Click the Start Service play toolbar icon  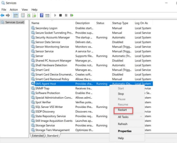coord(55,15)
